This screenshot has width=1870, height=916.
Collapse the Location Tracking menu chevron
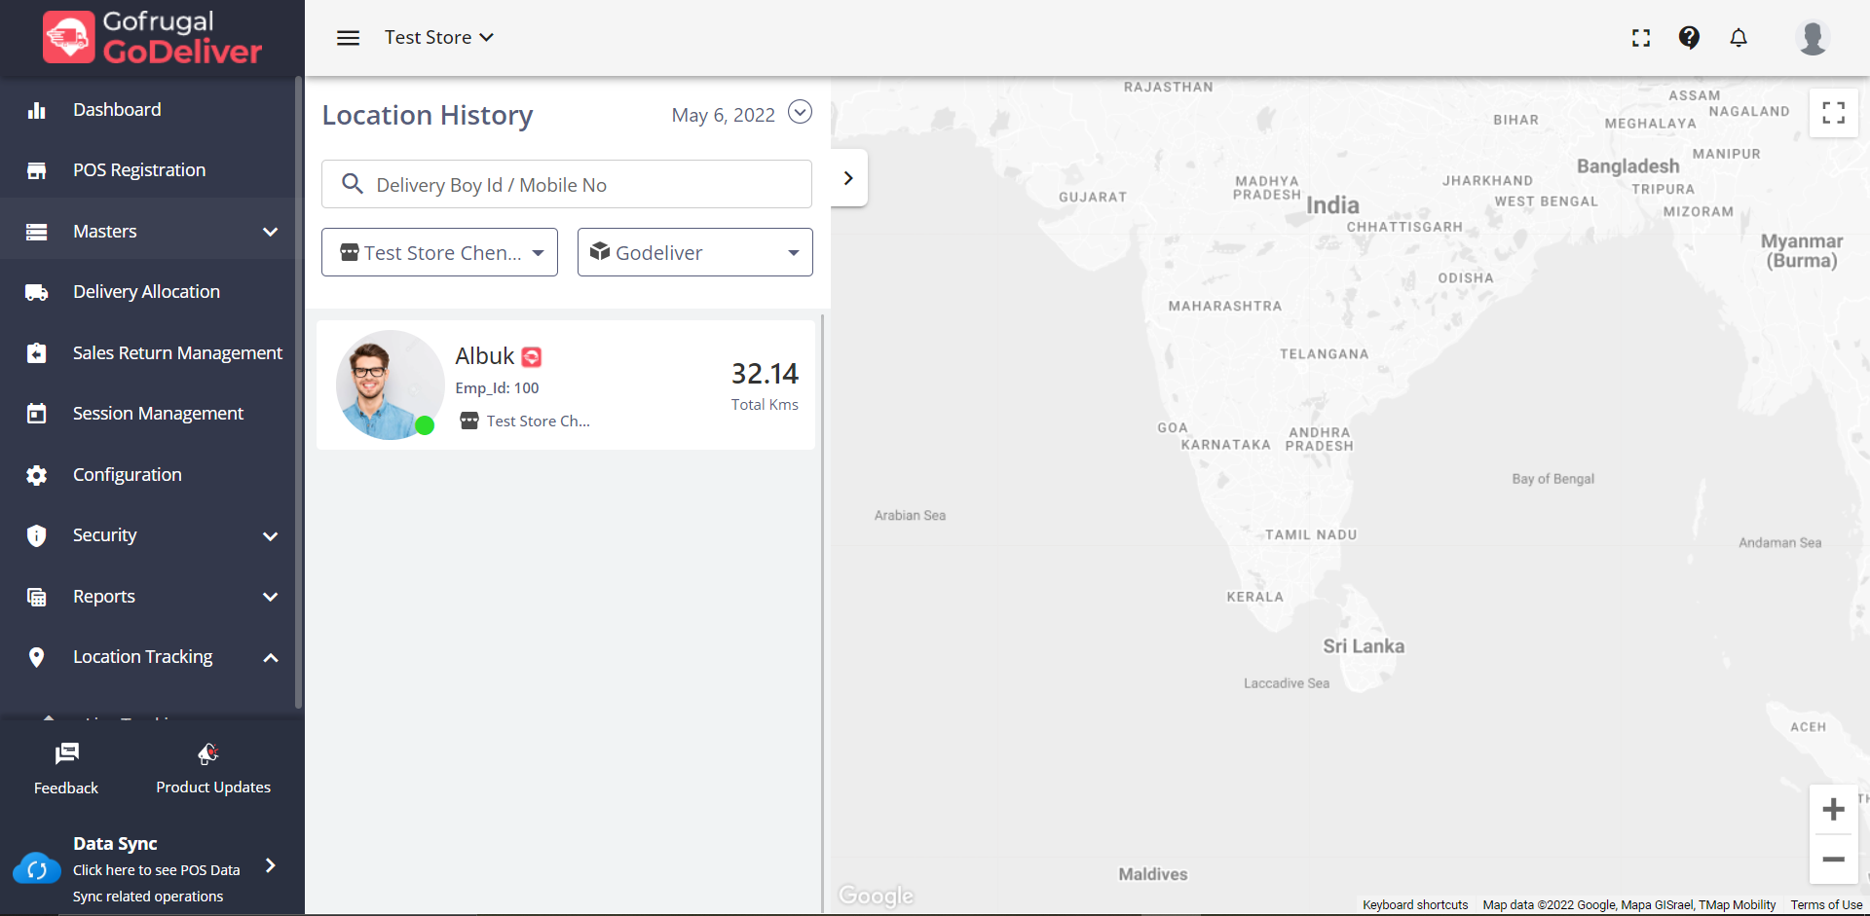271,658
